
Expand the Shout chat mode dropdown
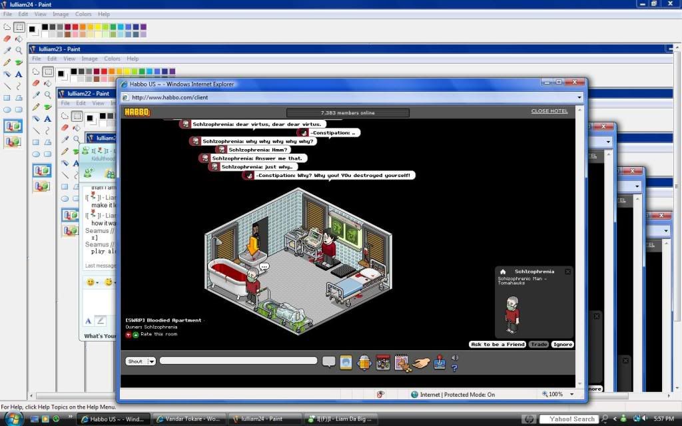click(151, 361)
